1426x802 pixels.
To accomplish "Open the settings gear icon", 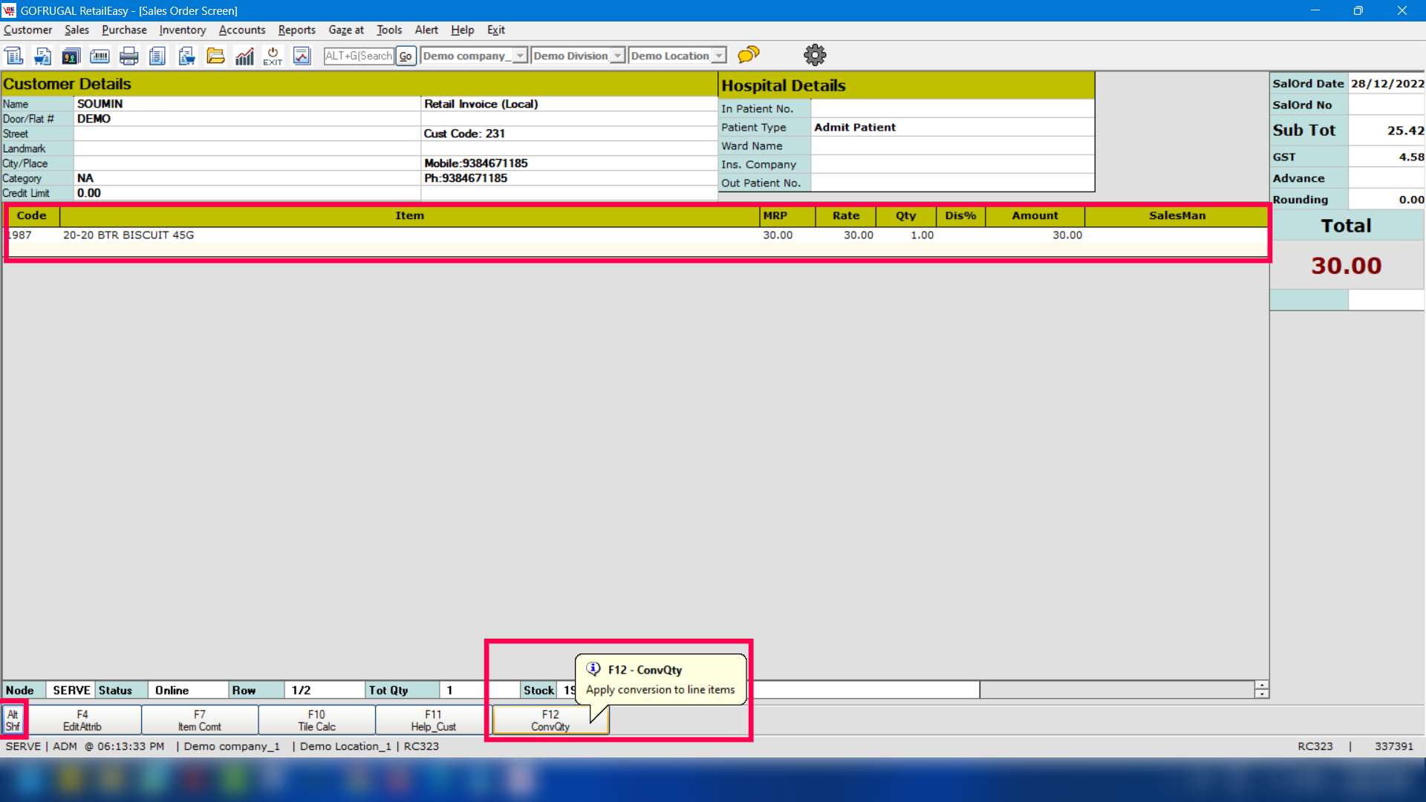I will click(x=815, y=55).
